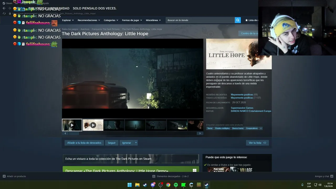Click the Seguir button
336x189 pixels.
[112, 143]
